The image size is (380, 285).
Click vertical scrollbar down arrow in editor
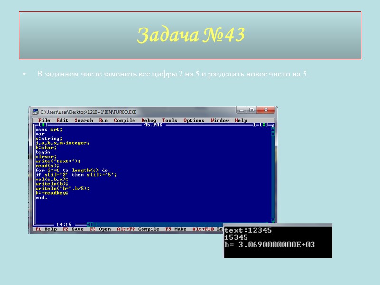coord(273,220)
